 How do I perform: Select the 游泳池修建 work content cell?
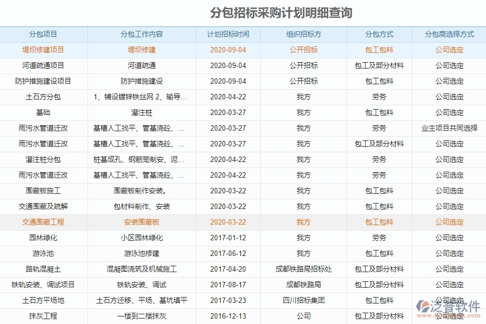click(141, 253)
